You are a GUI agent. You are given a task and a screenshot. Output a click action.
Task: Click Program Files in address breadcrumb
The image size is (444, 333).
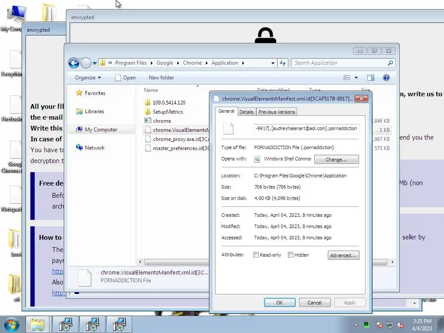click(x=131, y=63)
